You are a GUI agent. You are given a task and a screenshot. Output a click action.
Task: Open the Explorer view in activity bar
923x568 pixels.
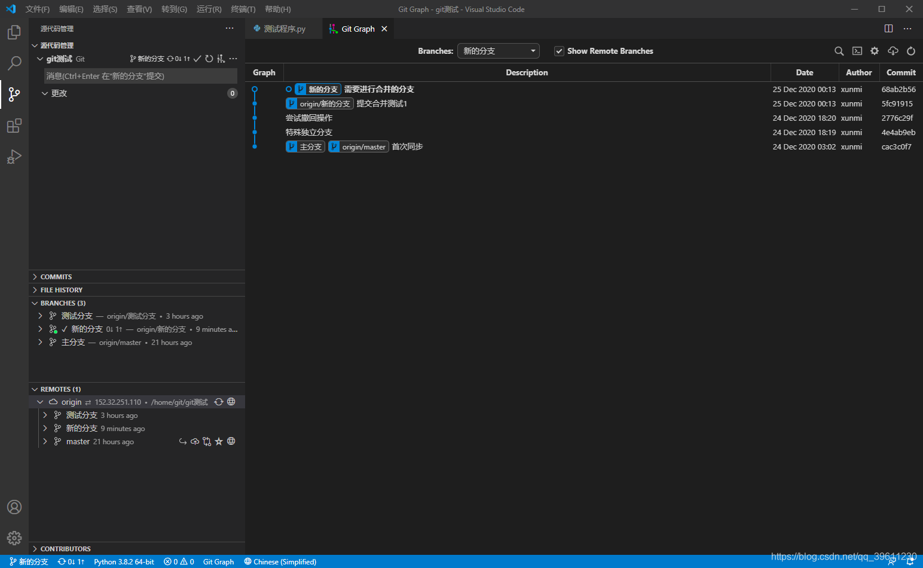coord(14,32)
